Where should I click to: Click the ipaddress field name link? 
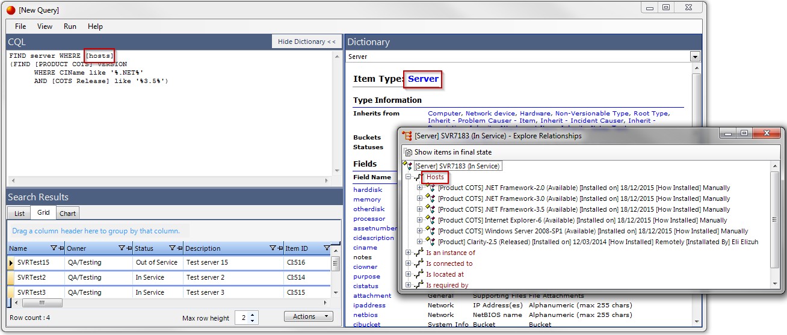click(369, 305)
